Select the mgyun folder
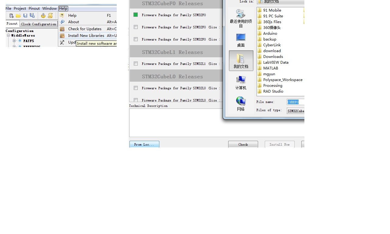The width and height of the screenshot is (390, 234). pos(266,74)
